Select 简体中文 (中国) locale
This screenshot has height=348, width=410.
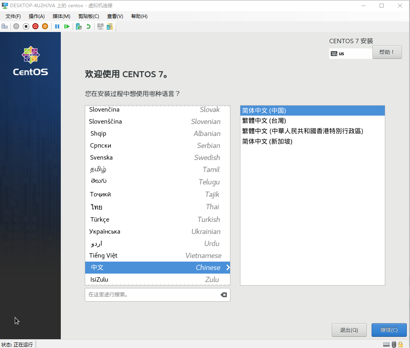[x=312, y=110]
